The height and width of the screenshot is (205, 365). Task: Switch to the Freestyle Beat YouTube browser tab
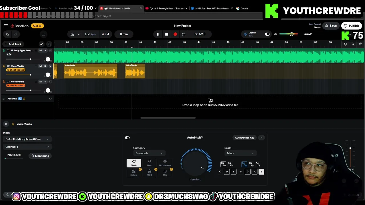(167, 9)
